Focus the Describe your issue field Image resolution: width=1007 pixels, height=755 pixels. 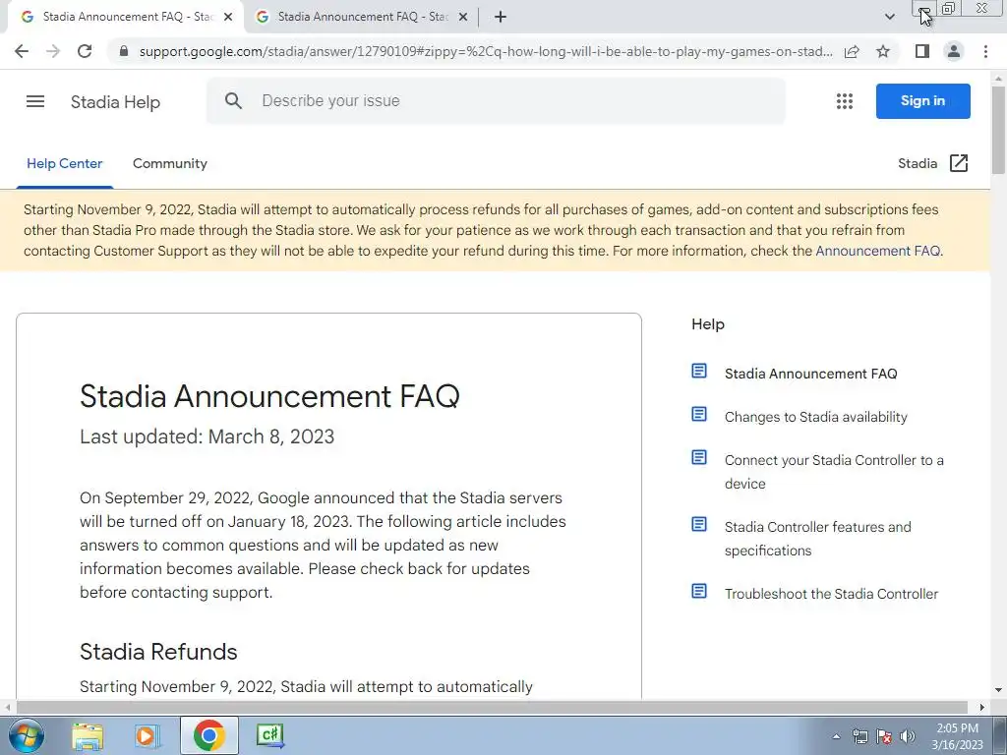click(495, 101)
